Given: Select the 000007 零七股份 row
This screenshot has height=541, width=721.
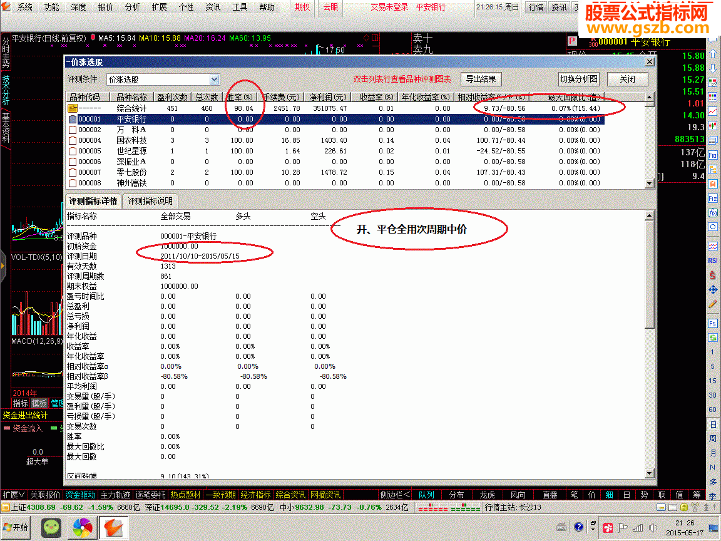Looking at the screenshot, I should pyautogui.click(x=335, y=172).
